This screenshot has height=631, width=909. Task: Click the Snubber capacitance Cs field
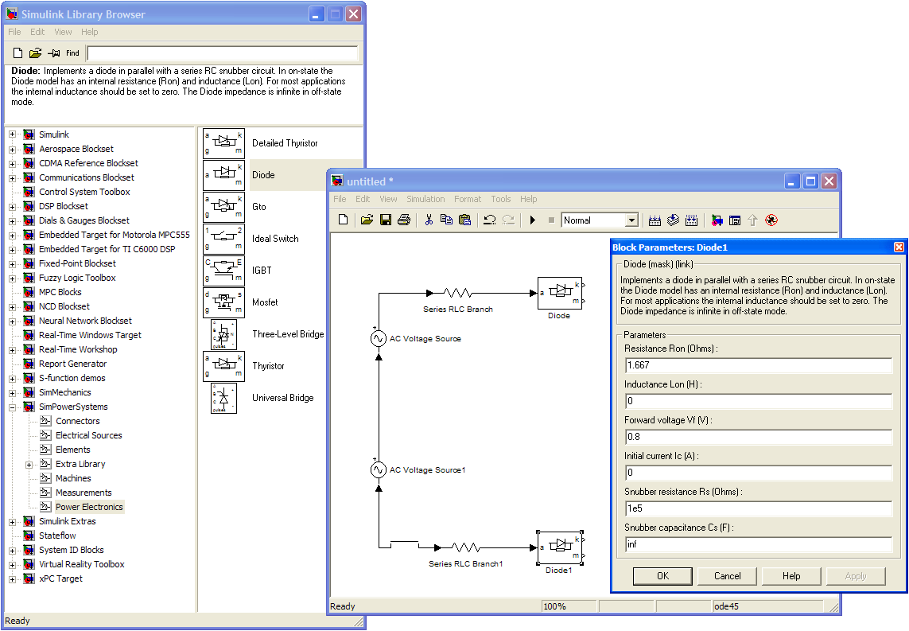coord(758,544)
